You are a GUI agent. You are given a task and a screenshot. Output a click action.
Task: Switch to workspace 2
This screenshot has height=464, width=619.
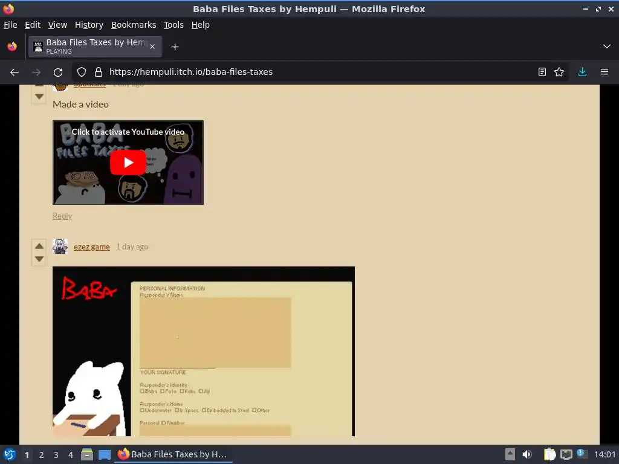click(x=42, y=455)
